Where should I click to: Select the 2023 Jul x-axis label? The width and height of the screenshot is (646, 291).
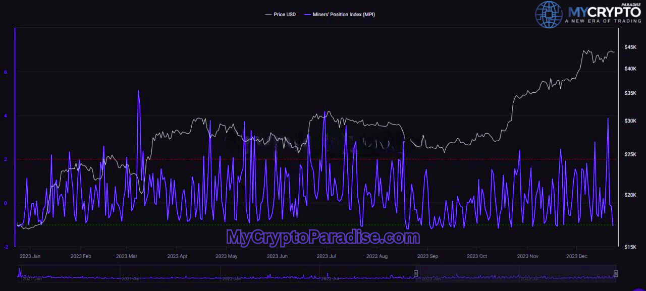click(x=327, y=256)
